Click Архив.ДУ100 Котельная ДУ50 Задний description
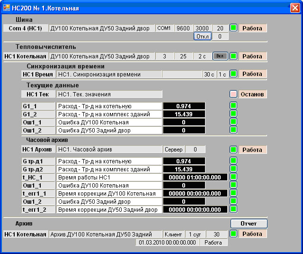303x254 pixels. point(105,234)
